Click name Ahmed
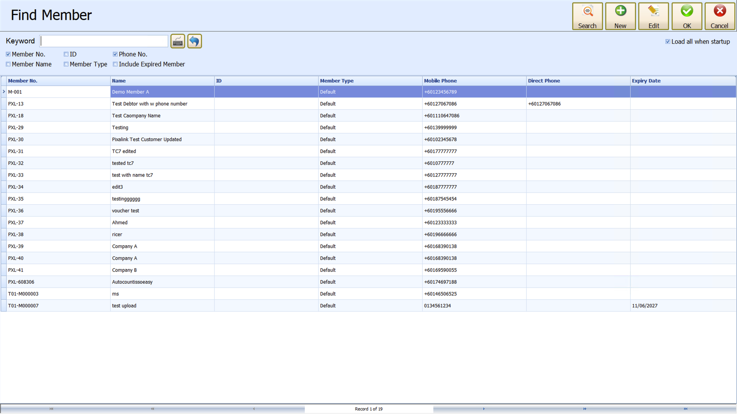The image size is (737, 414). click(x=120, y=223)
